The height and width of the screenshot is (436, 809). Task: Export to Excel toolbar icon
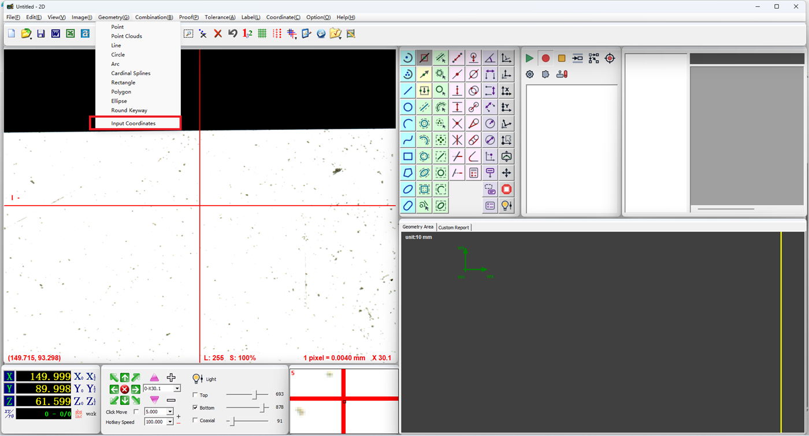click(70, 33)
